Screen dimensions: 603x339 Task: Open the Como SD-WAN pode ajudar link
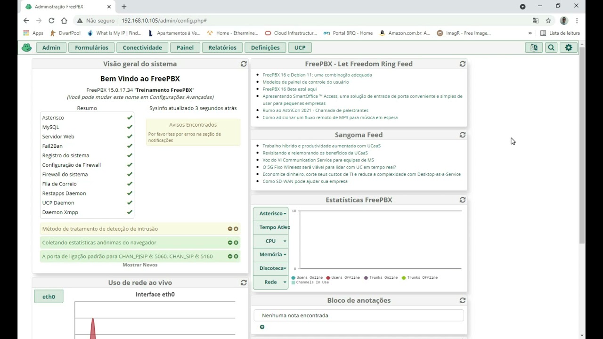[305, 181]
